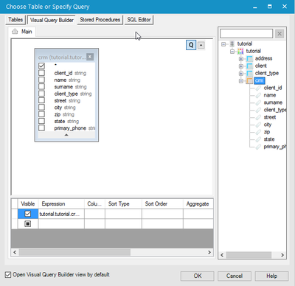The image size is (295, 286).
Task: Click the column icon next to state in tree
Action: click(258, 139)
